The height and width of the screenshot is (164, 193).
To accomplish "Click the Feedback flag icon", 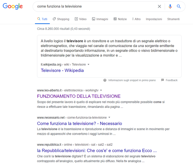I will [163, 80].
